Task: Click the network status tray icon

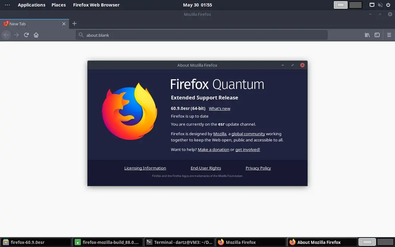Action: pyautogui.click(x=372, y=5)
